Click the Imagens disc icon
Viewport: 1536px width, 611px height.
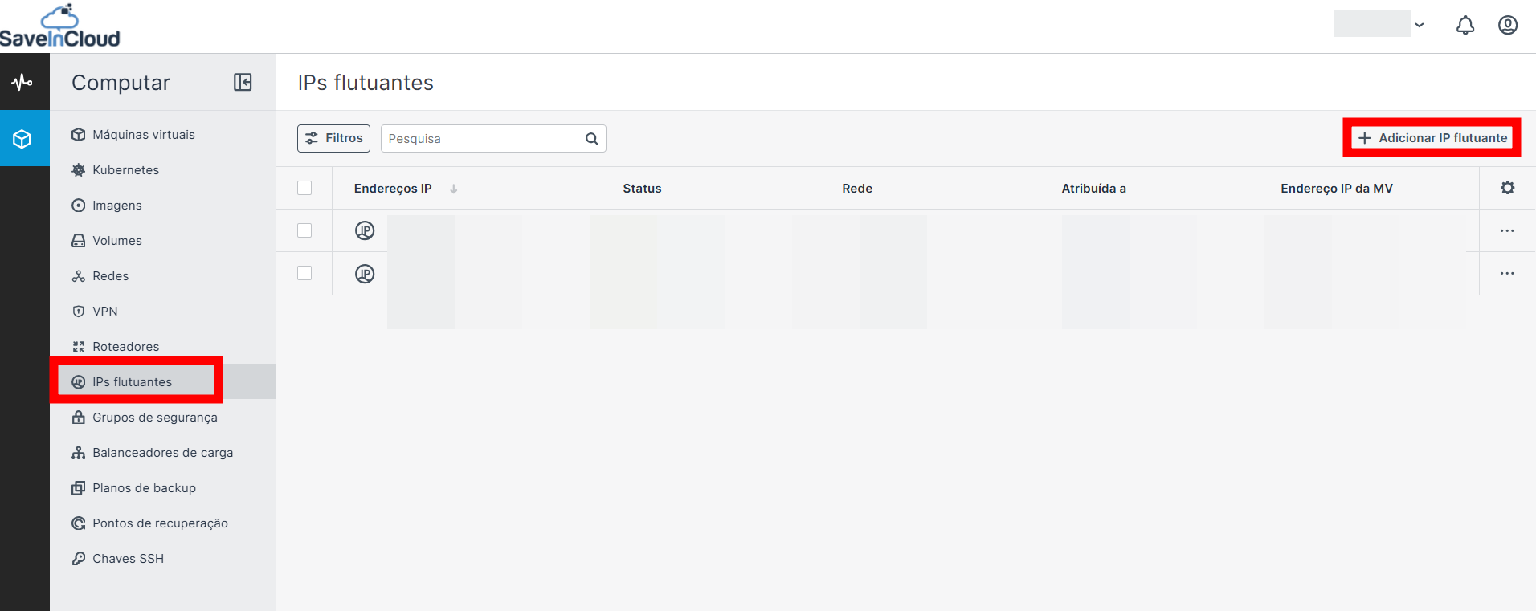tap(79, 206)
